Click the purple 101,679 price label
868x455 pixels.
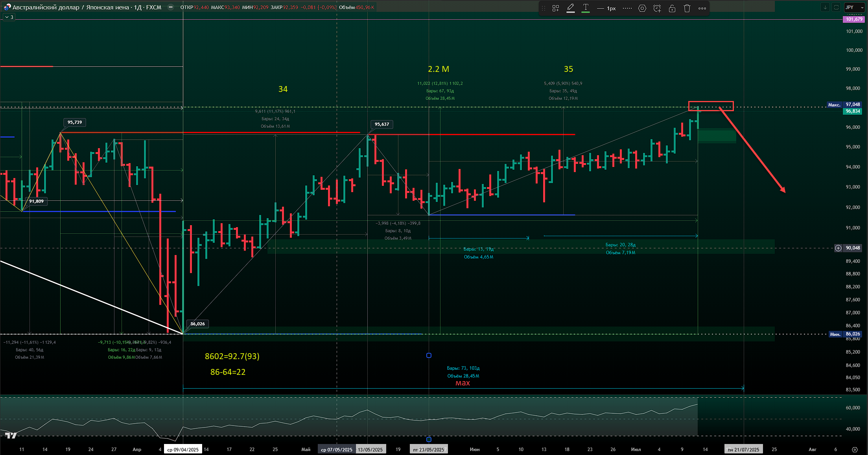coord(854,19)
